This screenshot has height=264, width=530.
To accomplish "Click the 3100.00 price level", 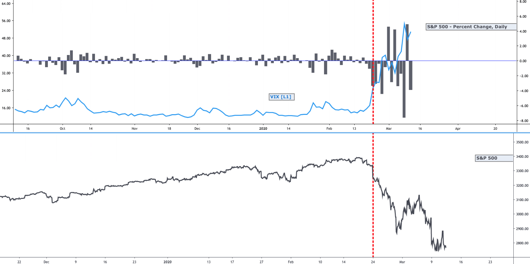I will [x=522, y=200].
